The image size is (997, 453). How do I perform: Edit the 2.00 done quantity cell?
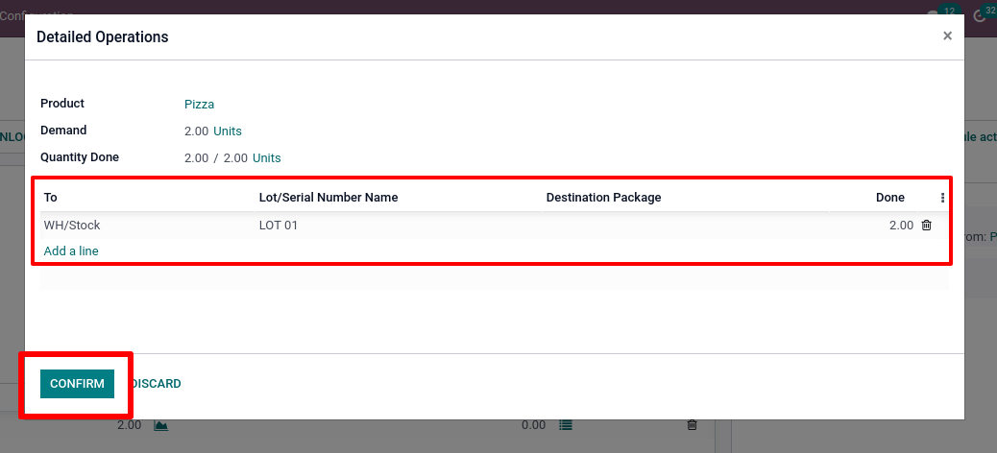pos(901,226)
